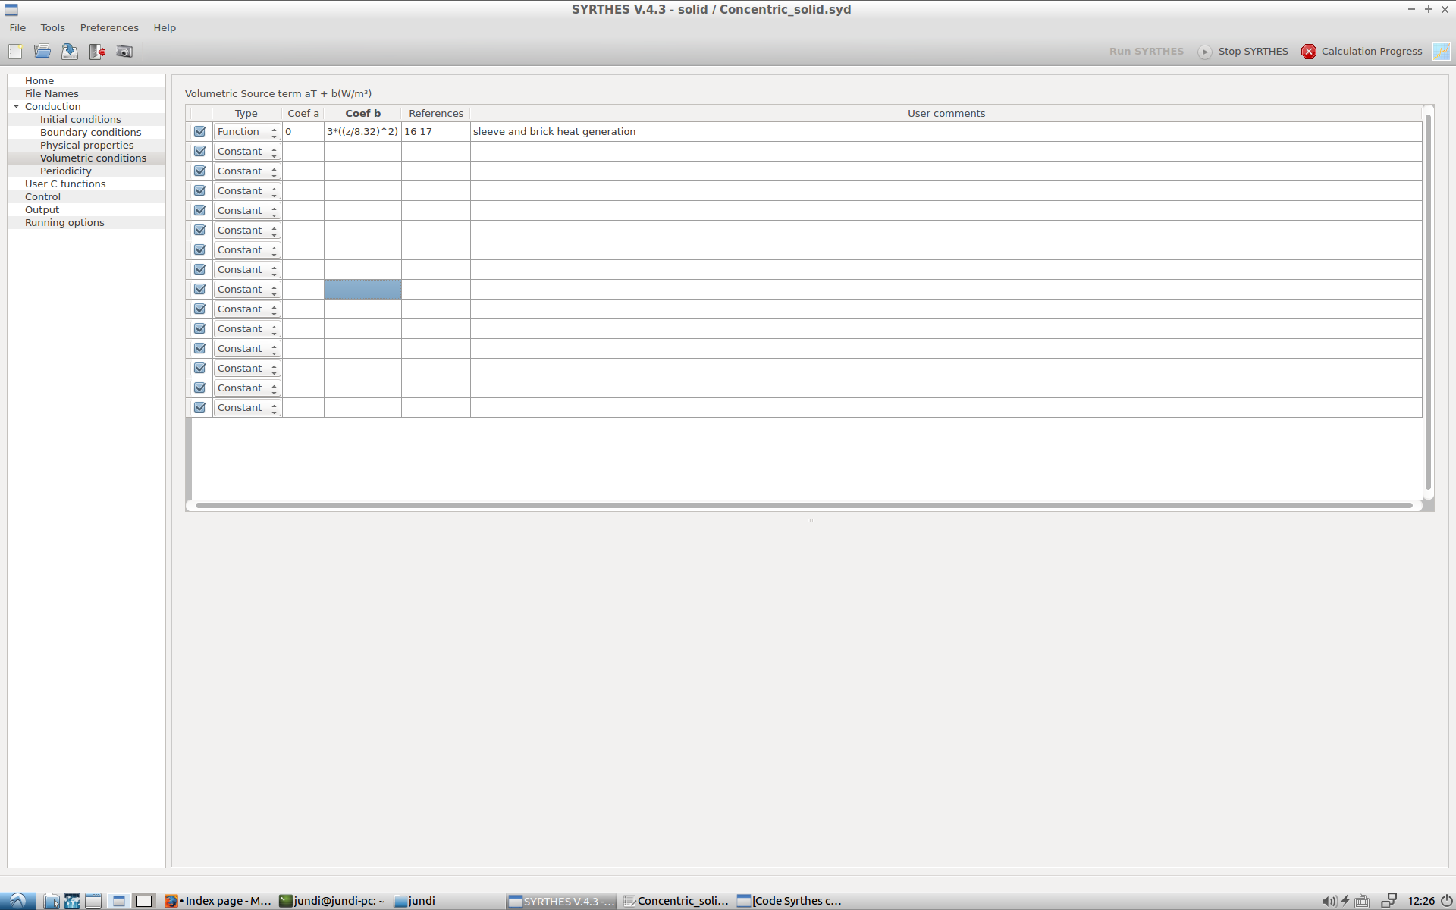Click the camera screenshot toolbar icon
This screenshot has height=910, width=1456.
tap(124, 52)
